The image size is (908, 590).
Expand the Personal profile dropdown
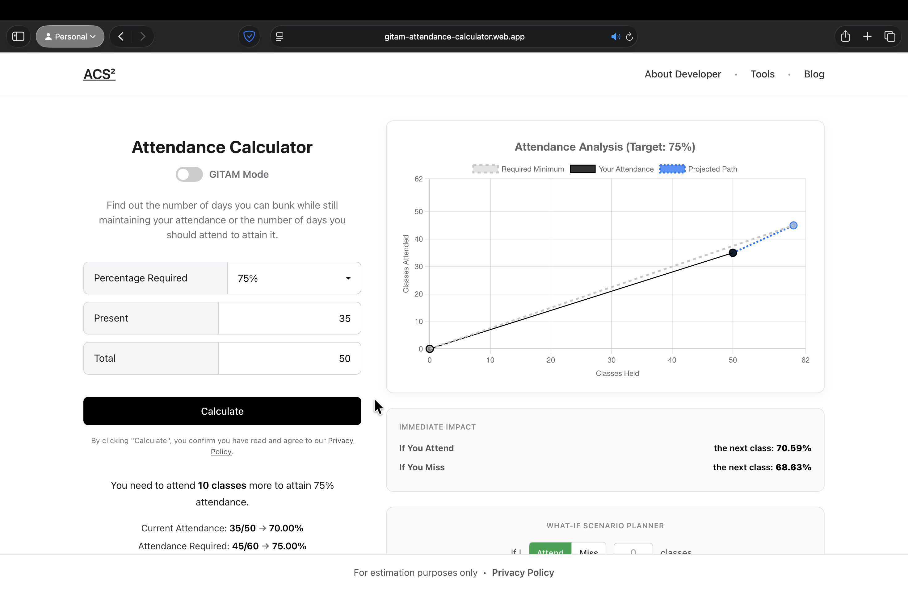pos(70,37)
